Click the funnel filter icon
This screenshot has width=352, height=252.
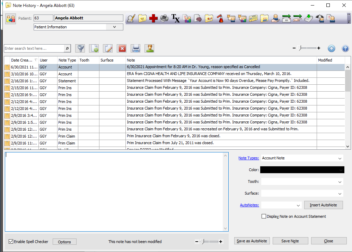[80, 48]
